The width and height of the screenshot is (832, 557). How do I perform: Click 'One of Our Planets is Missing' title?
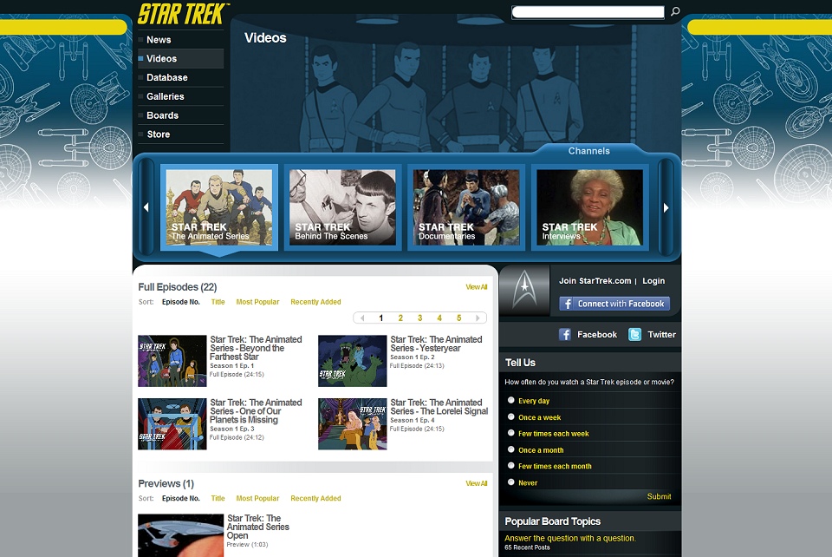pos(256,411)
